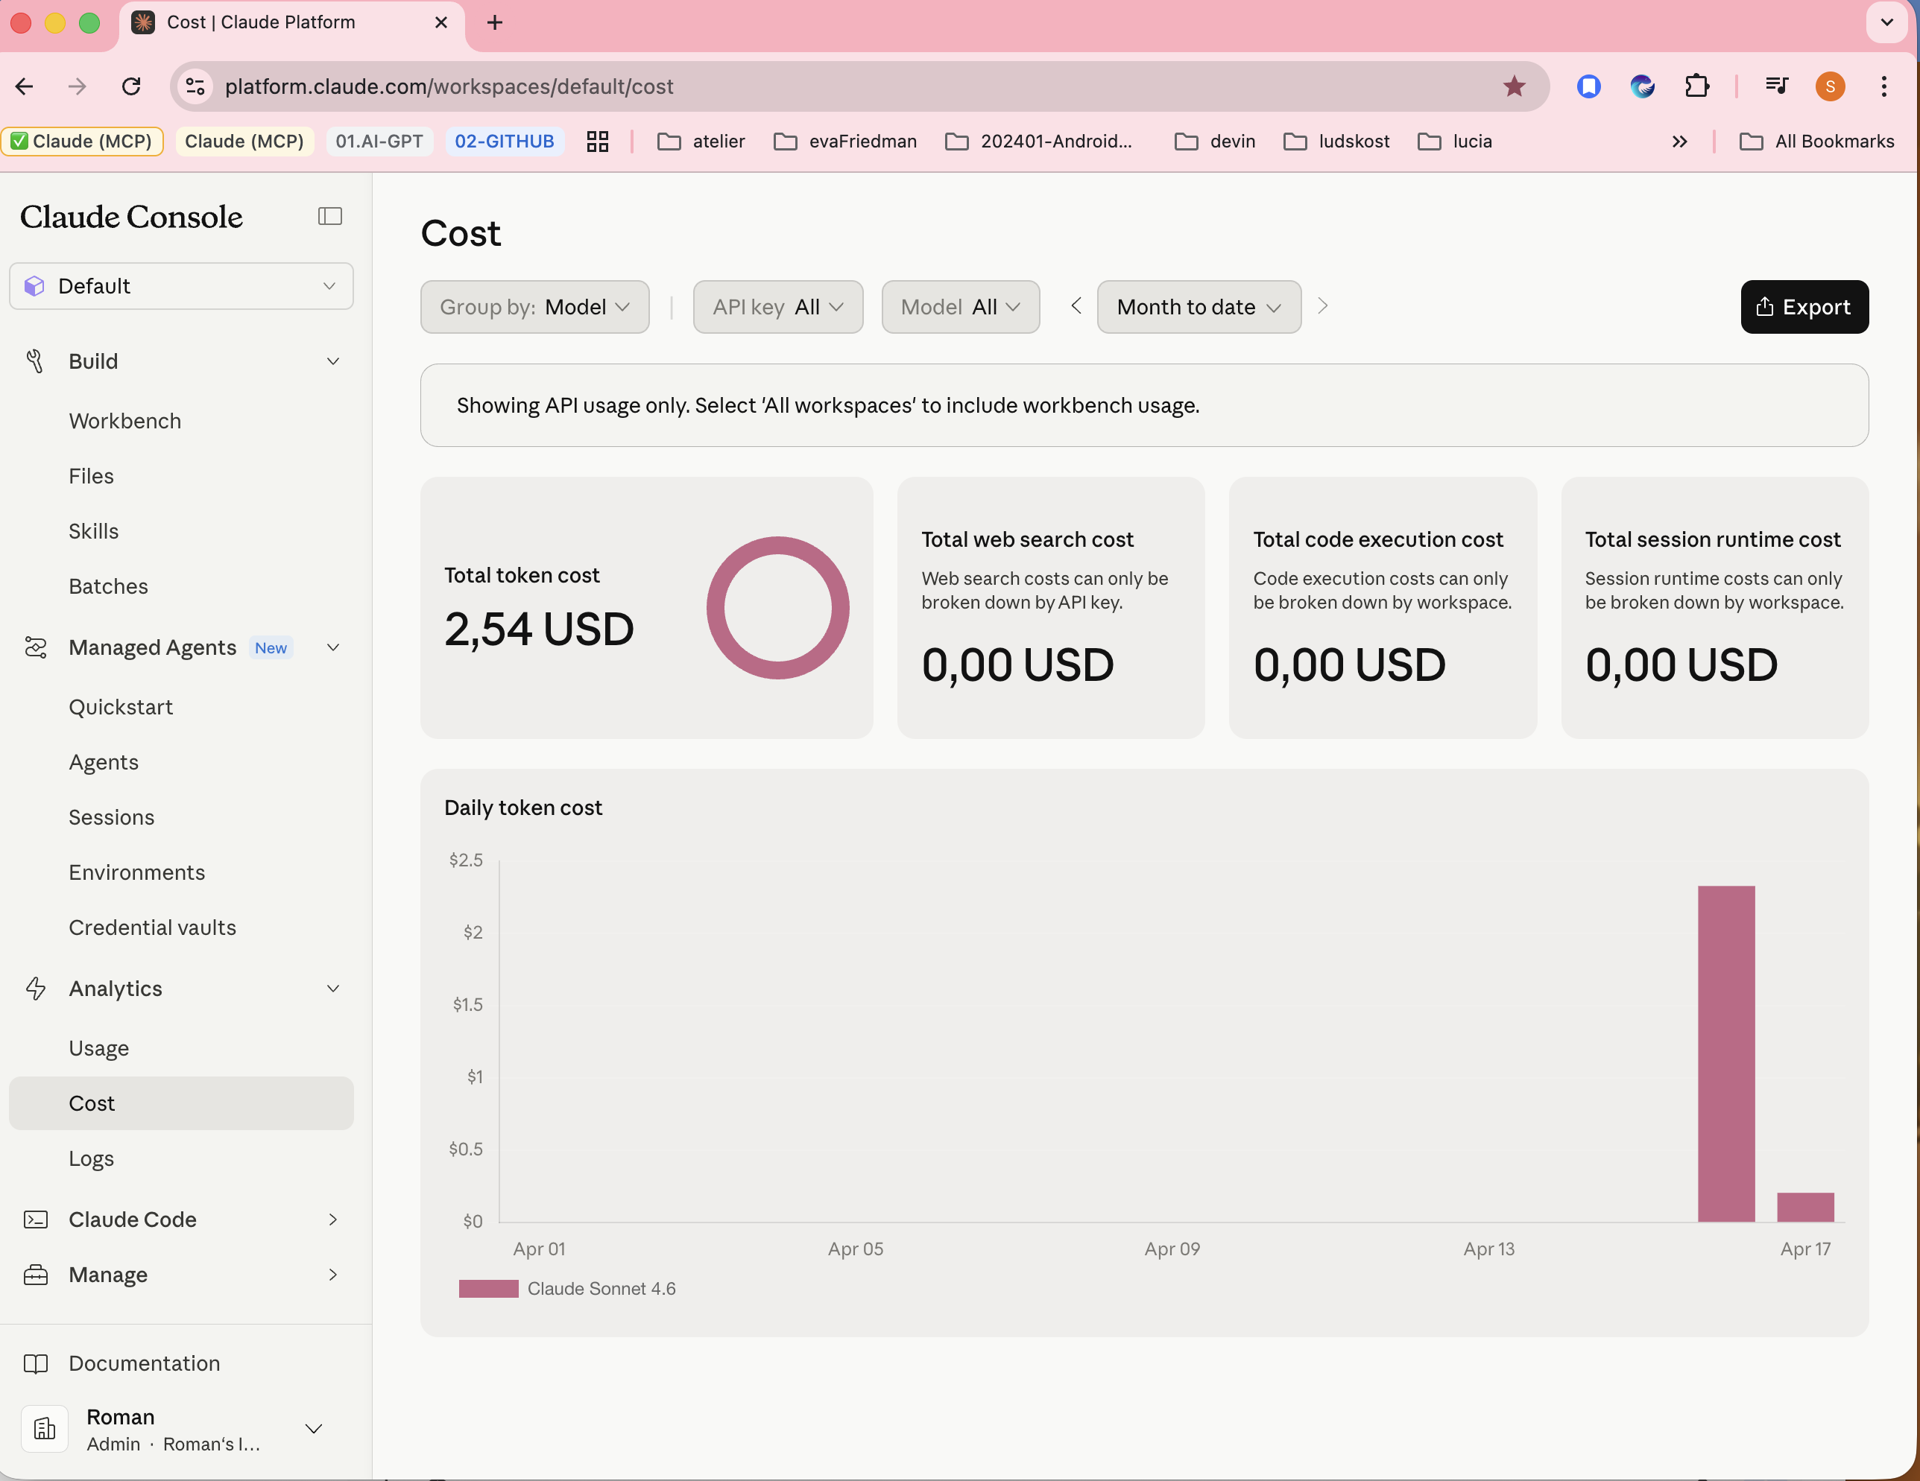This screenshot has height=1481, width=1920.
Task: Click the tall Apr 16 cost bar
Action: 1725,1054
